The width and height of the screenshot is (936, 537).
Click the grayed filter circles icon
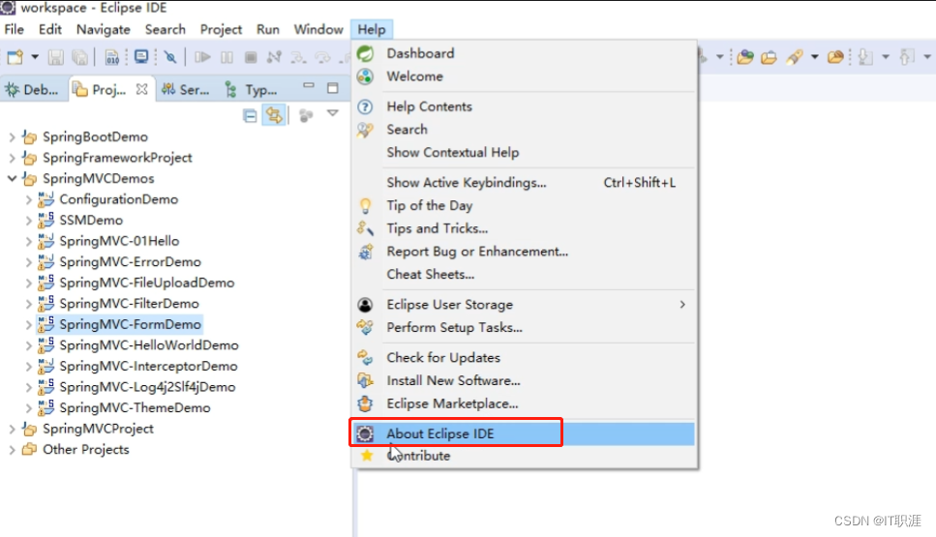306,115
